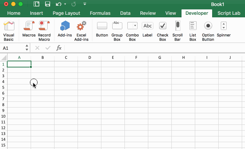Start Record Macro

[x=44, y=31]
